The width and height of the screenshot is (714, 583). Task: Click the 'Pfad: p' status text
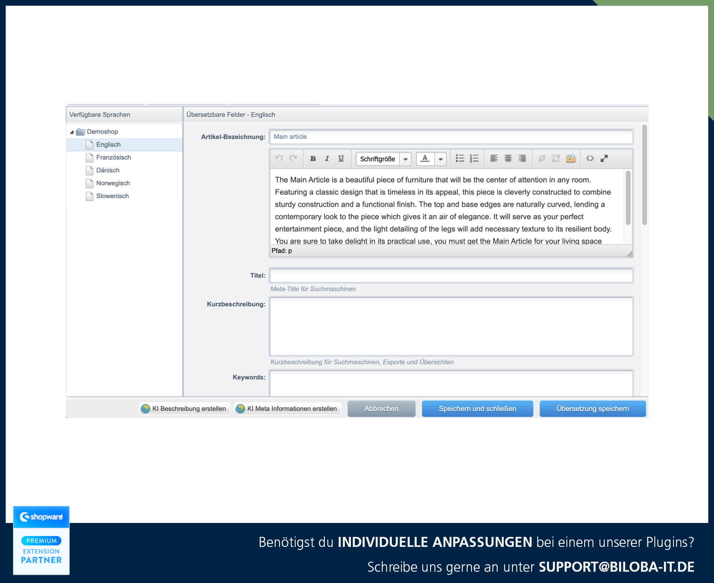click(282, 251)
